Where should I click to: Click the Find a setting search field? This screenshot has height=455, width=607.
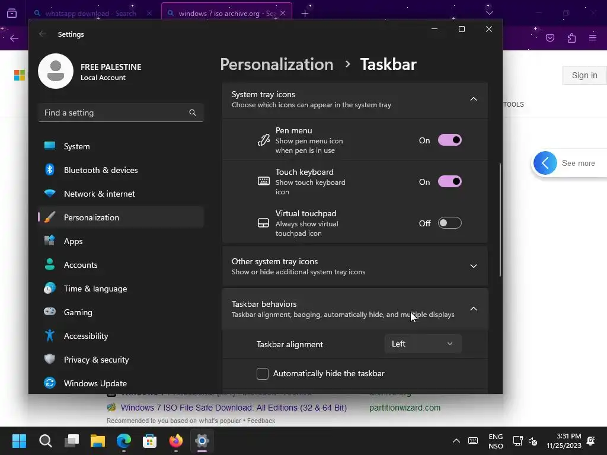point(121,113)
